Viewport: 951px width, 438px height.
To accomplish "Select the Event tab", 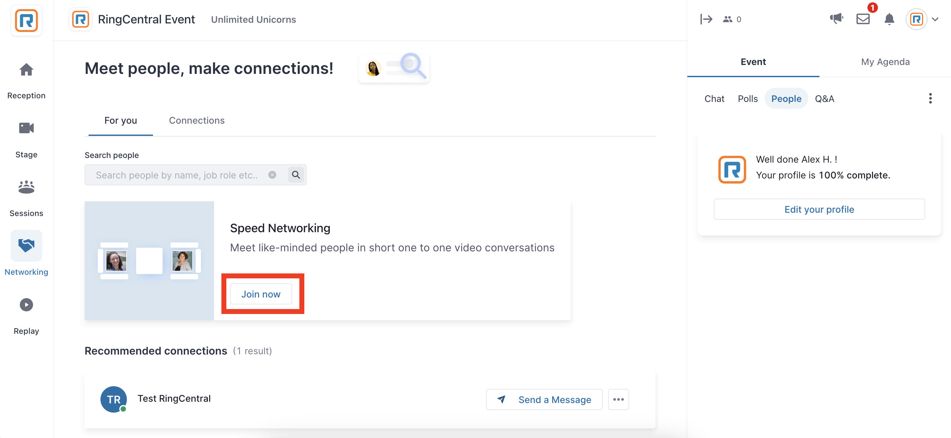I will [x=753, y=62].
